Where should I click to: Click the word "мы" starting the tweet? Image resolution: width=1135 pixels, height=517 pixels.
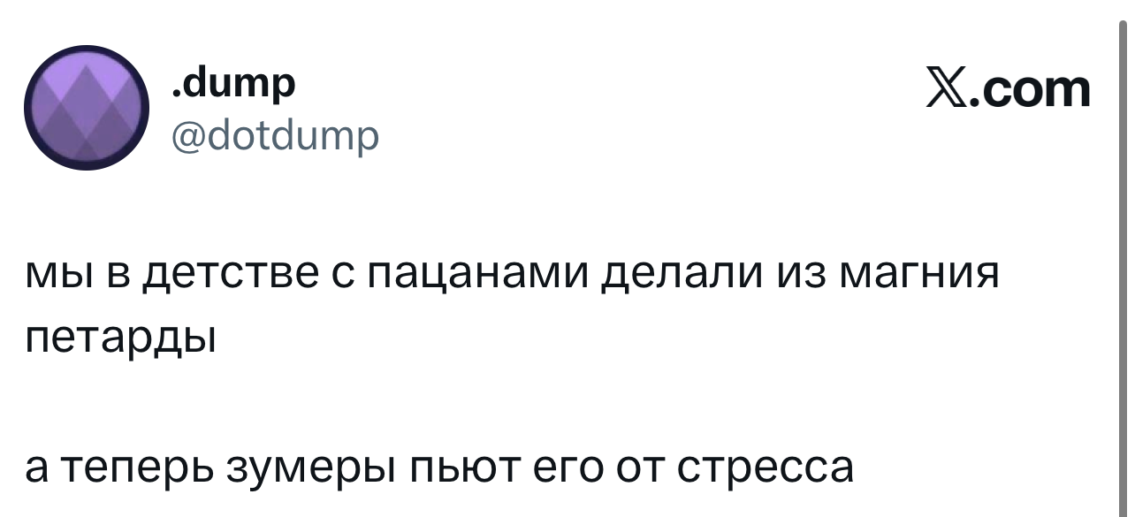(55, 275)
